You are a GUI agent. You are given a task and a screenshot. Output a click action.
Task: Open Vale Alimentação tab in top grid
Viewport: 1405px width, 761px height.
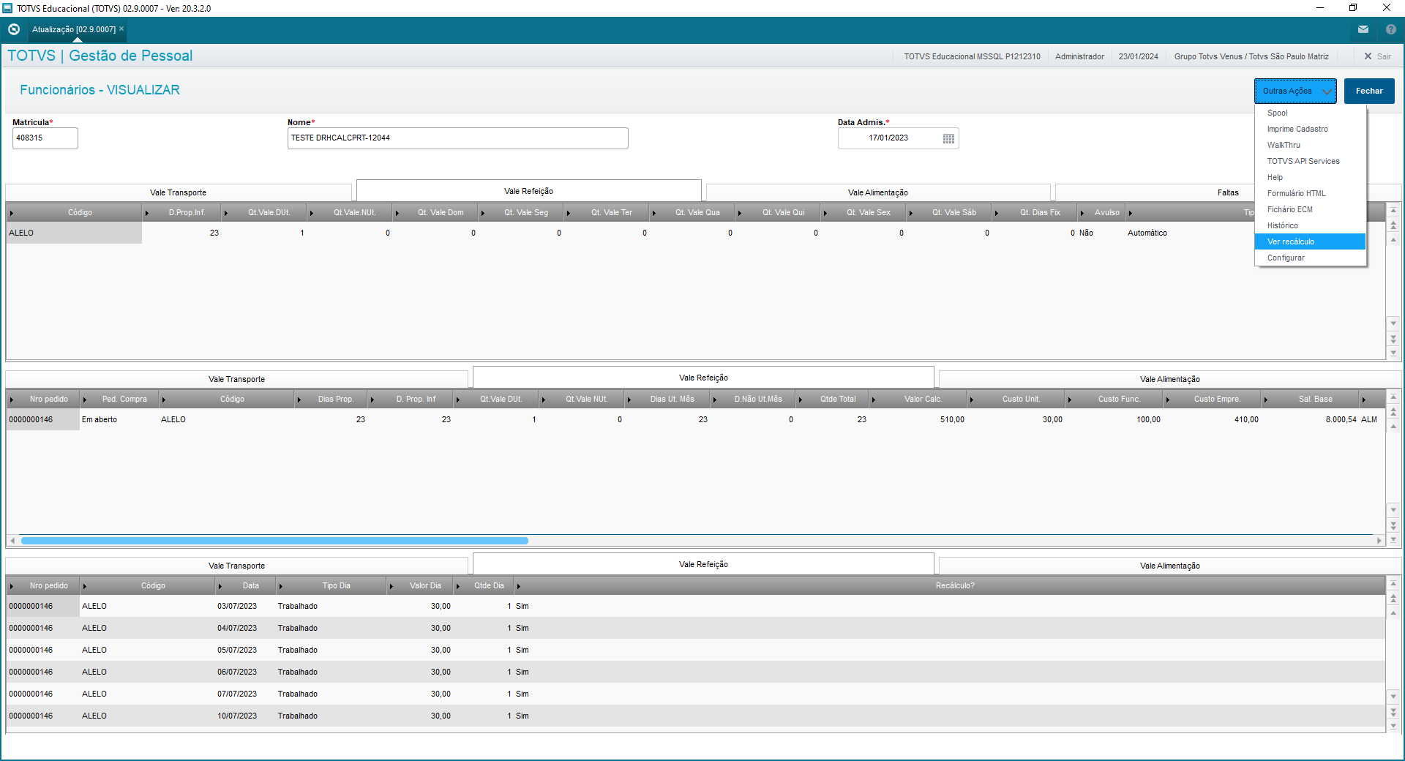tap(878, 192)
